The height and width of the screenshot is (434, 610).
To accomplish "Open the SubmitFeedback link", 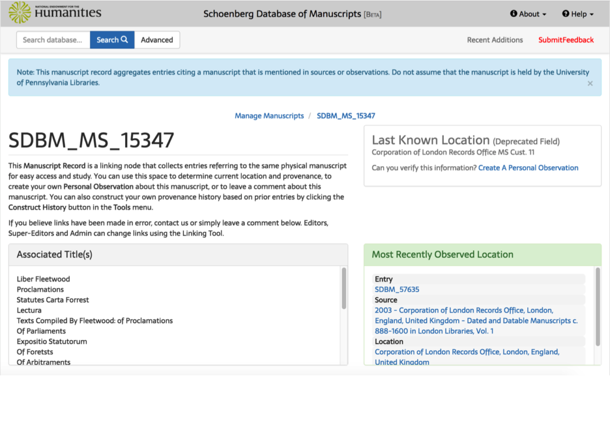I will coord(566,40).
